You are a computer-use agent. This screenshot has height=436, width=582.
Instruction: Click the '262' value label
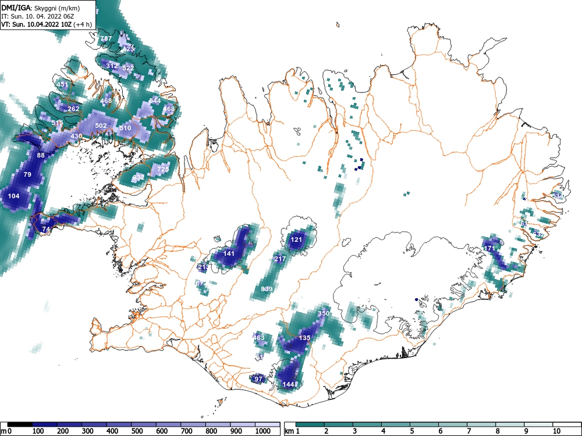73,109
